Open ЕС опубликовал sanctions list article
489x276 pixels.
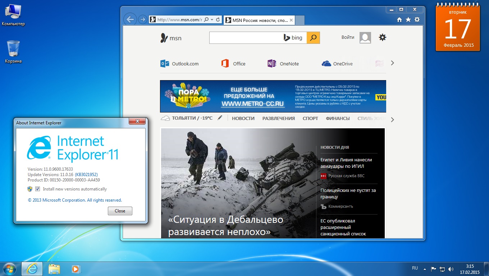[x=343, y=227]
